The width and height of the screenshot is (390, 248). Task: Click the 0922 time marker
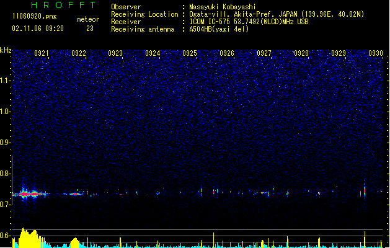(79, 53)
